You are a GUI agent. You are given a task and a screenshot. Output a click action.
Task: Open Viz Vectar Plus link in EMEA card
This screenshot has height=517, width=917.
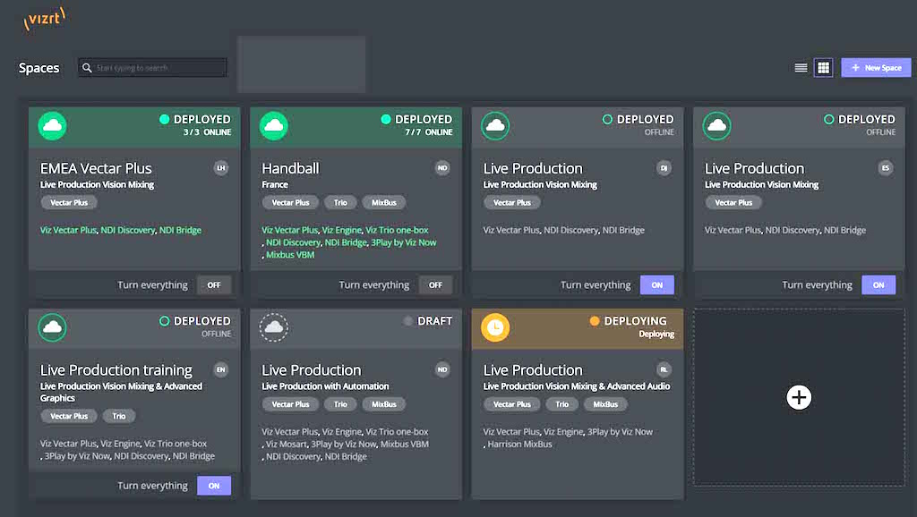68,230
